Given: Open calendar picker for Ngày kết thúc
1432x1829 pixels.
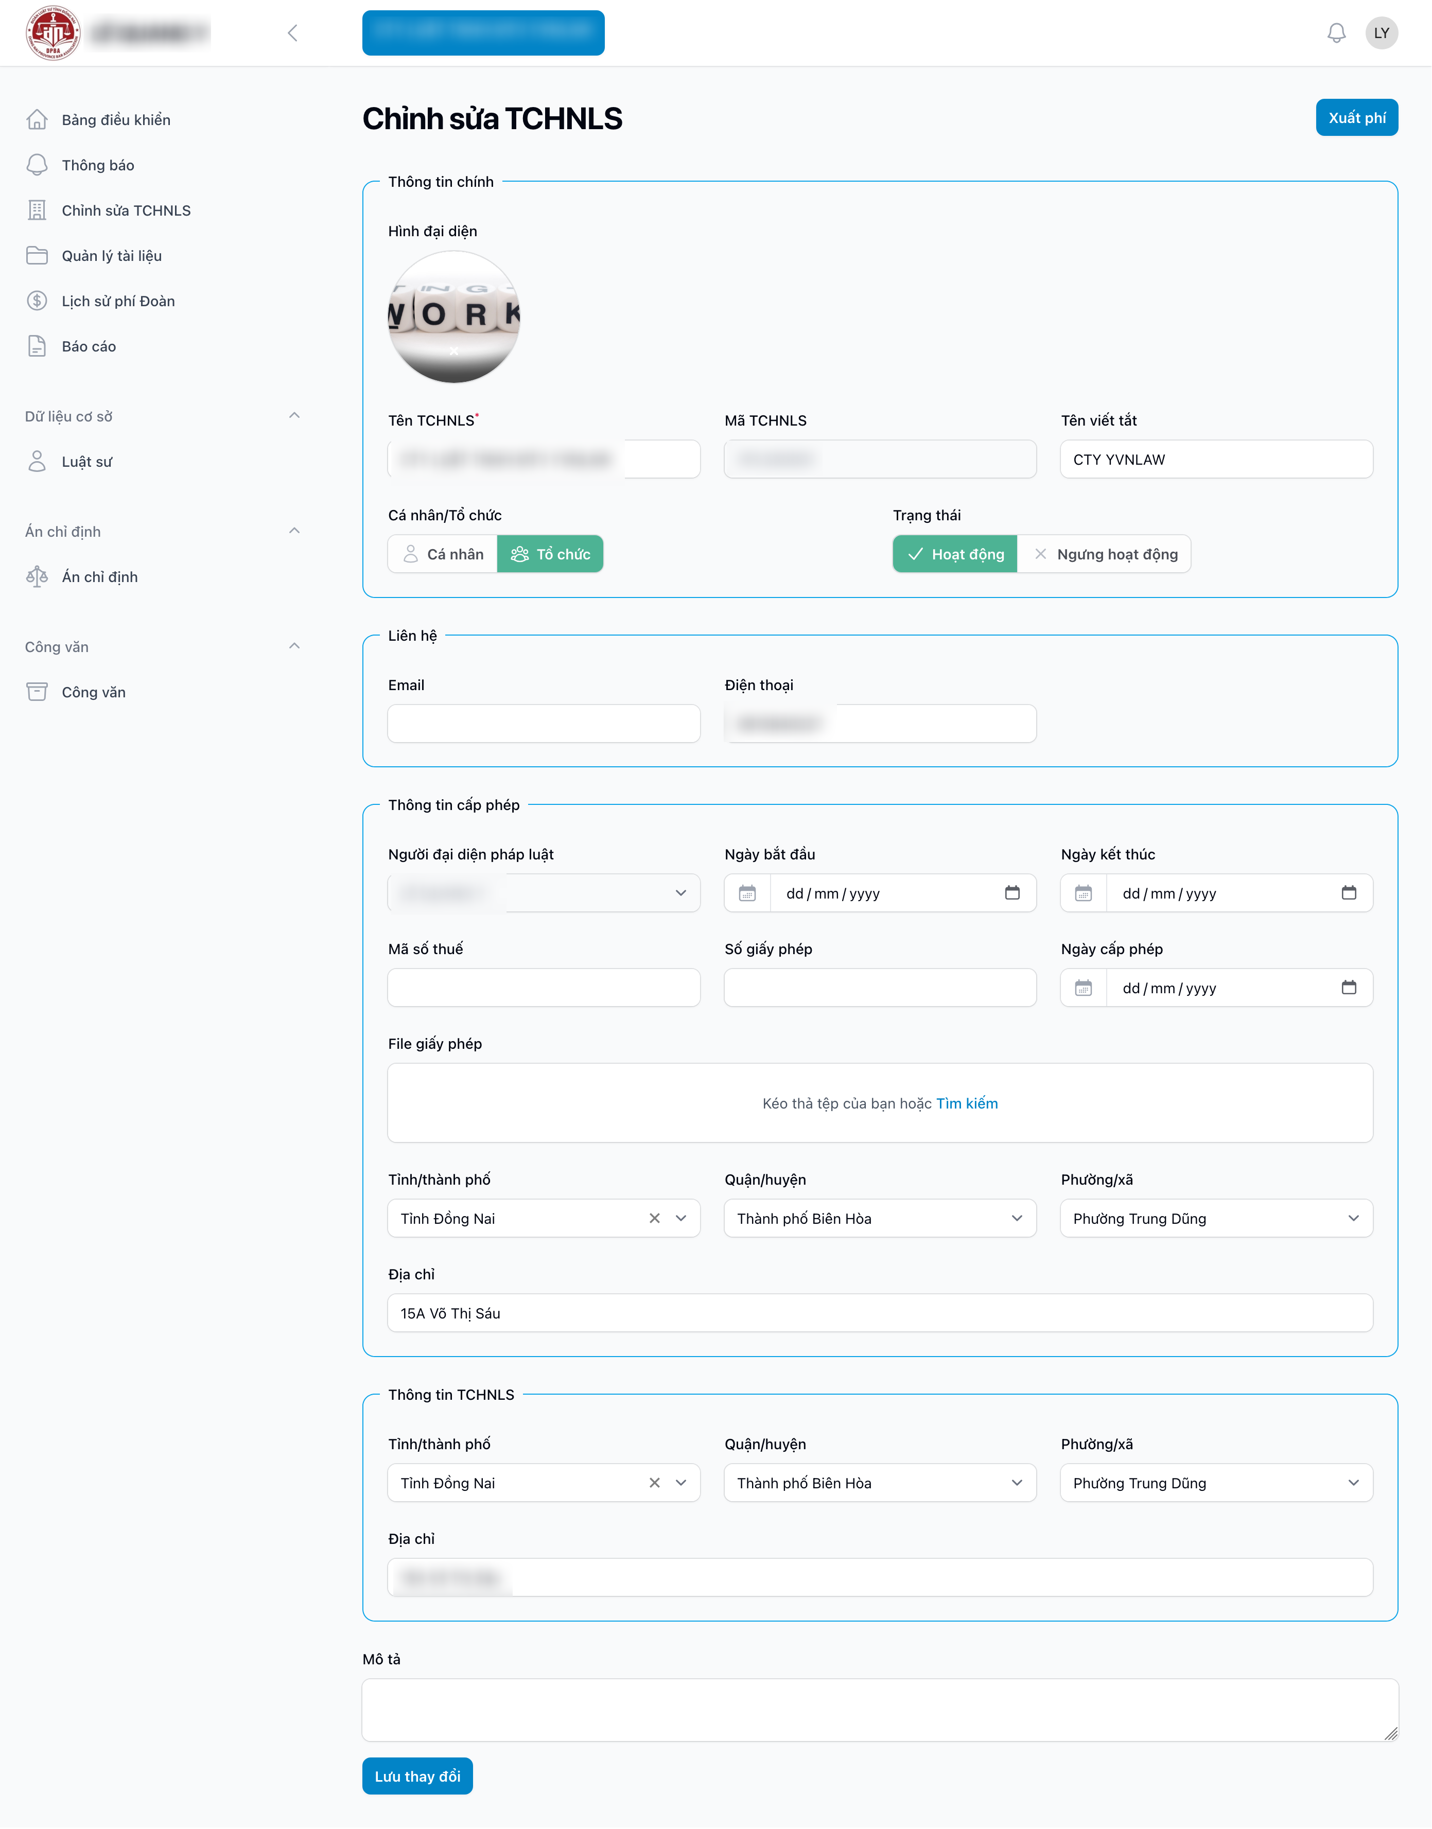Looking at the screenshot, I should coord(1348,893).
